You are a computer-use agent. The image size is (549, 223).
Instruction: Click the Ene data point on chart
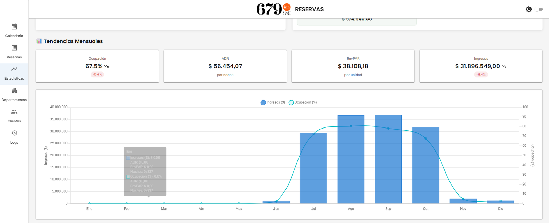89,203
